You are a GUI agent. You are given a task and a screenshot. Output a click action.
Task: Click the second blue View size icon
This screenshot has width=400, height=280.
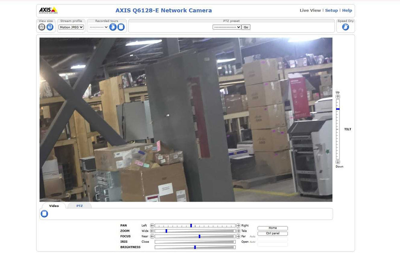point(50,27)
